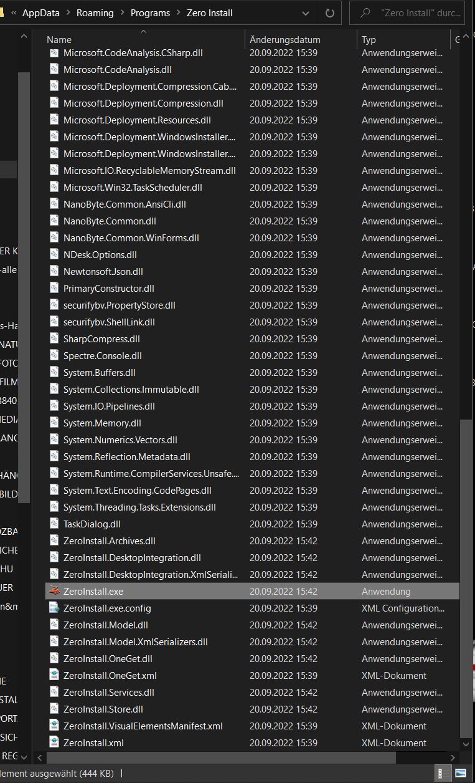
Task: Select Microsoft.Deployment.Resources.dll file name
Action: click(x=137, y=120)
